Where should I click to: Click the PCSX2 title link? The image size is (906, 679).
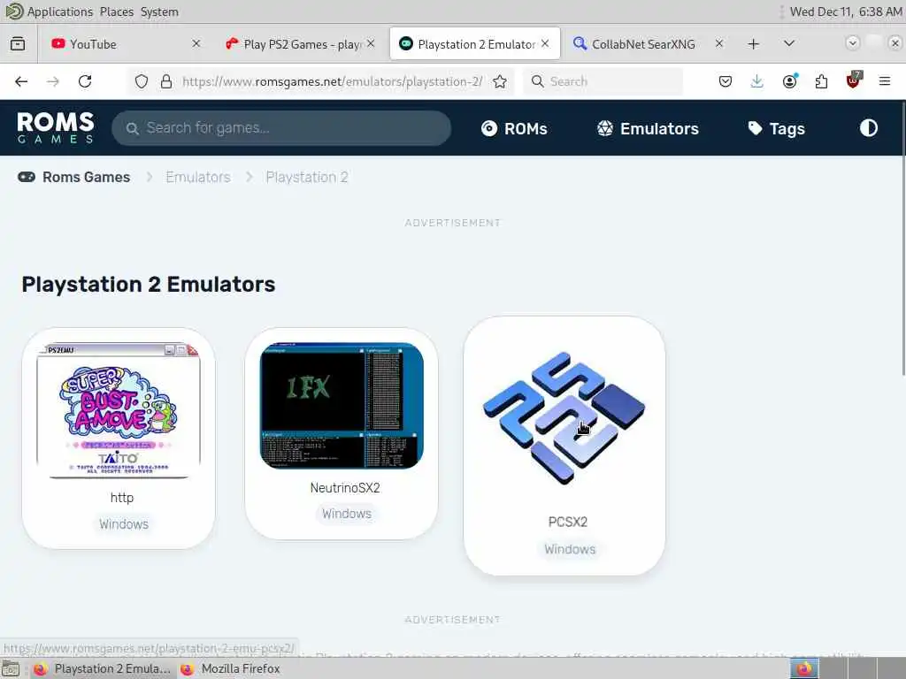point(567,522)
